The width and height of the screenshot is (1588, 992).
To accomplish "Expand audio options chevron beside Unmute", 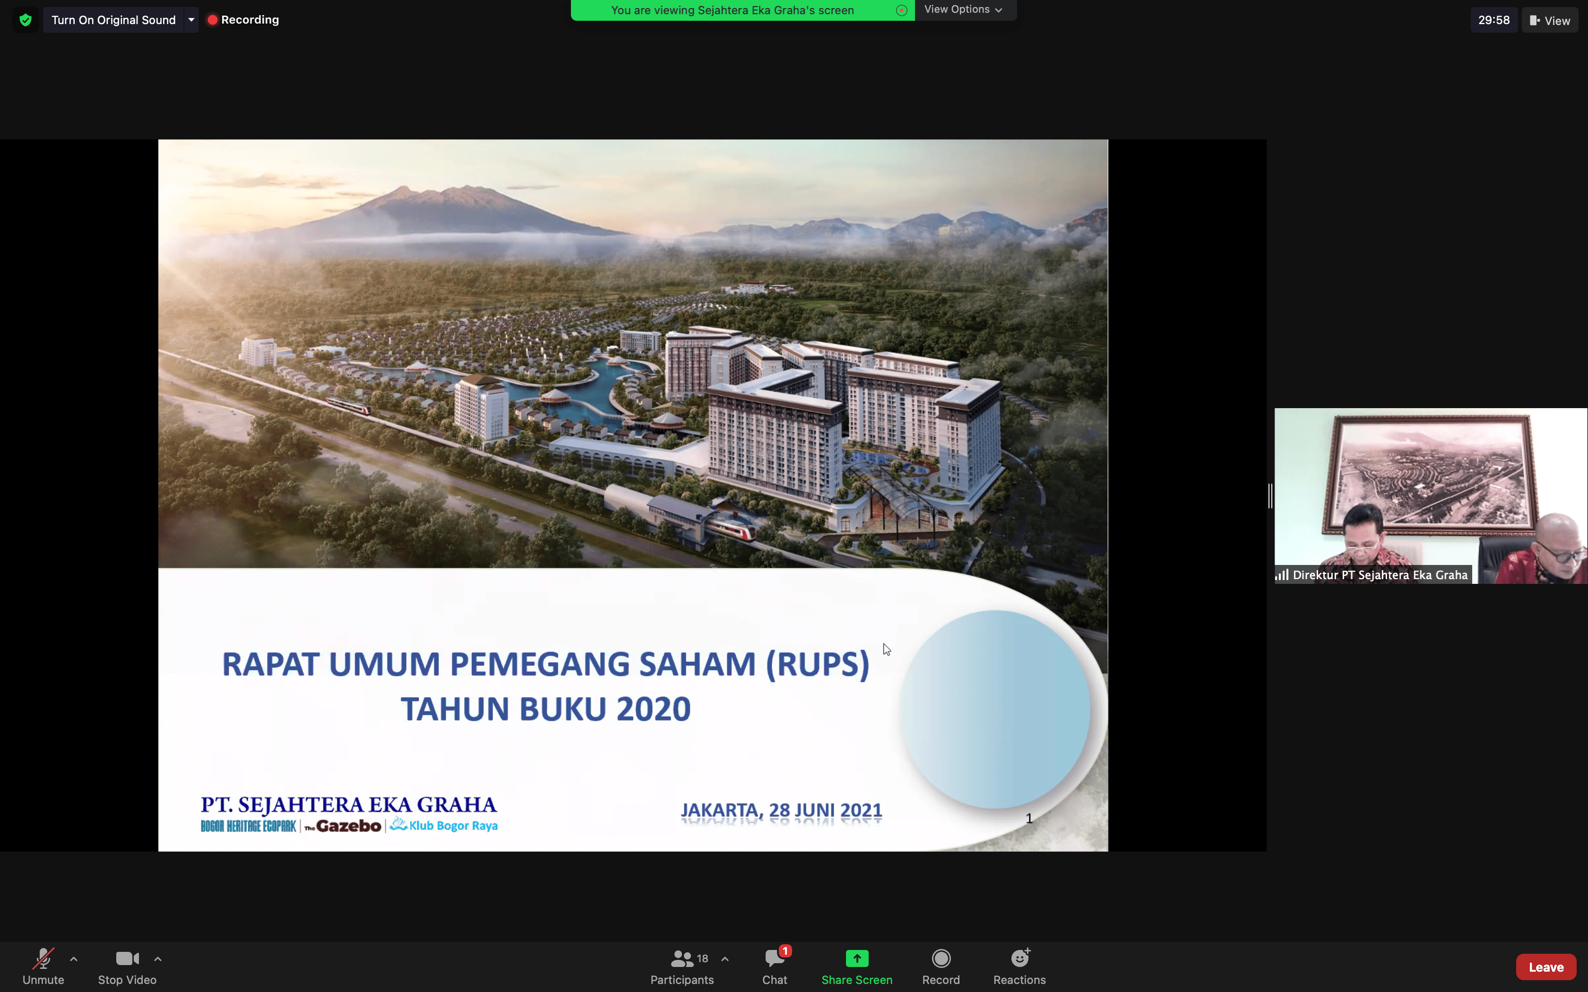I will click(x=74, y=958).
